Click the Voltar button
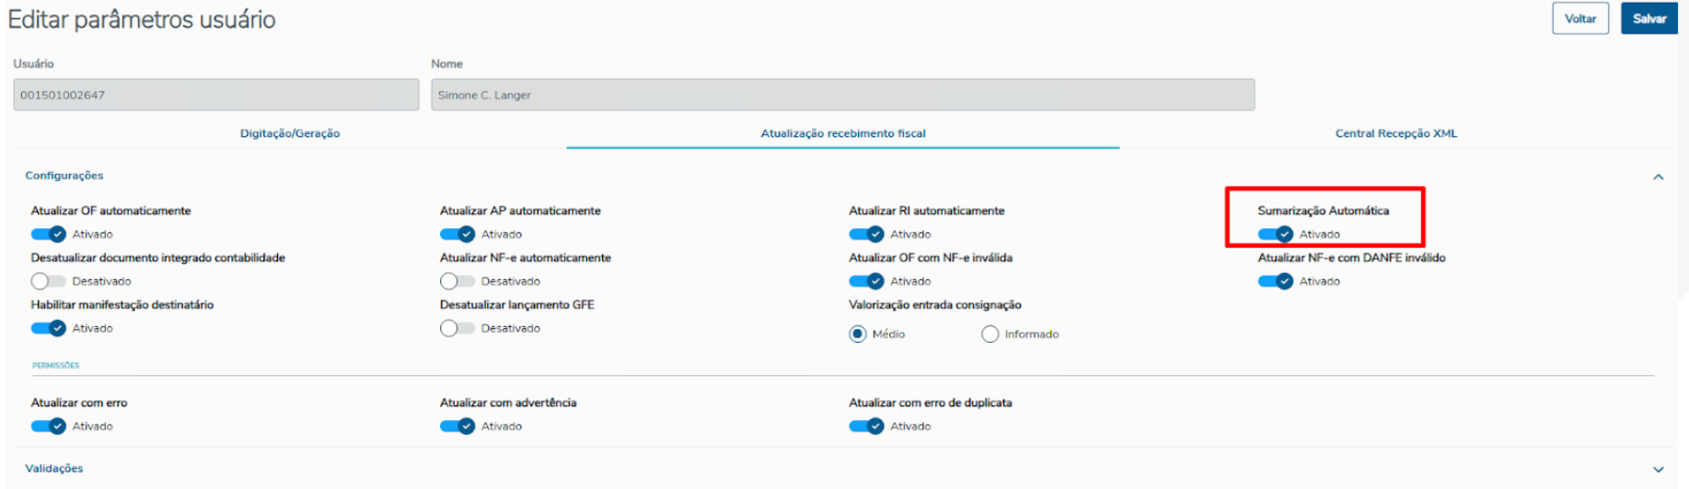The width and height of the screenshot is (1689, 489). [x=1580, y=18]
